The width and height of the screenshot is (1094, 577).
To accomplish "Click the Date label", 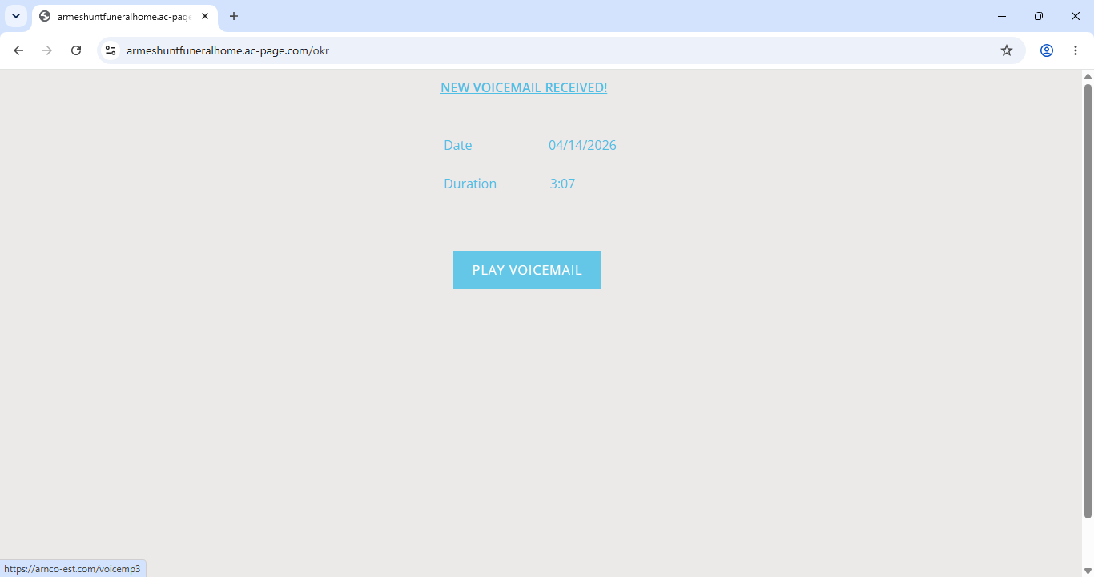I will (x=458, y=145).
